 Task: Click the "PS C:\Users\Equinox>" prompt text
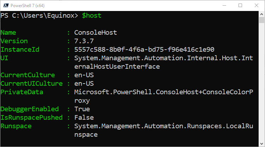coord(39,16)
